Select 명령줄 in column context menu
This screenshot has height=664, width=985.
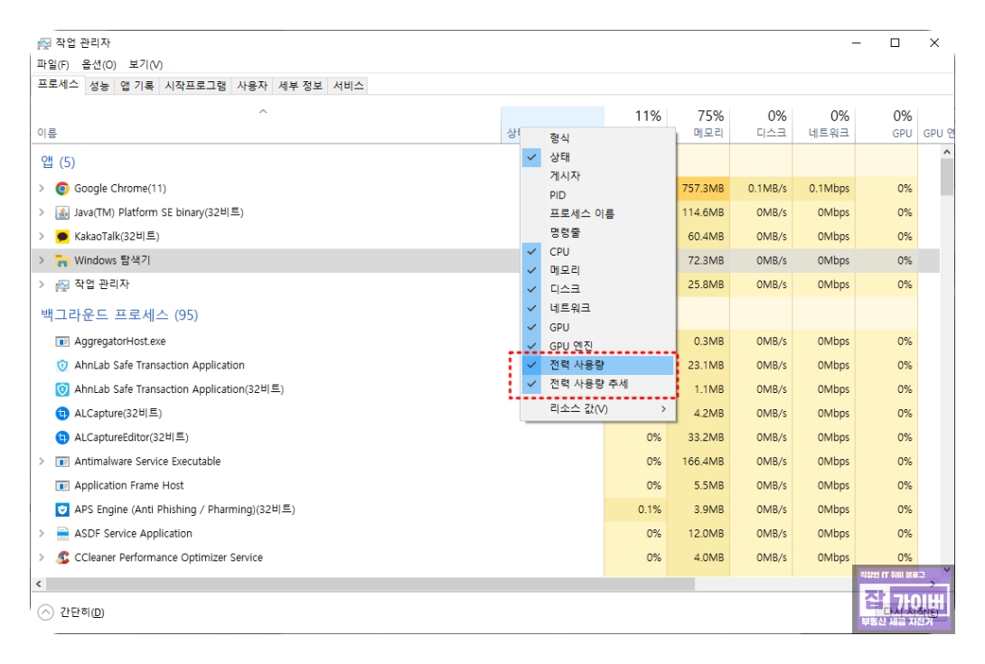pos(597,232)
